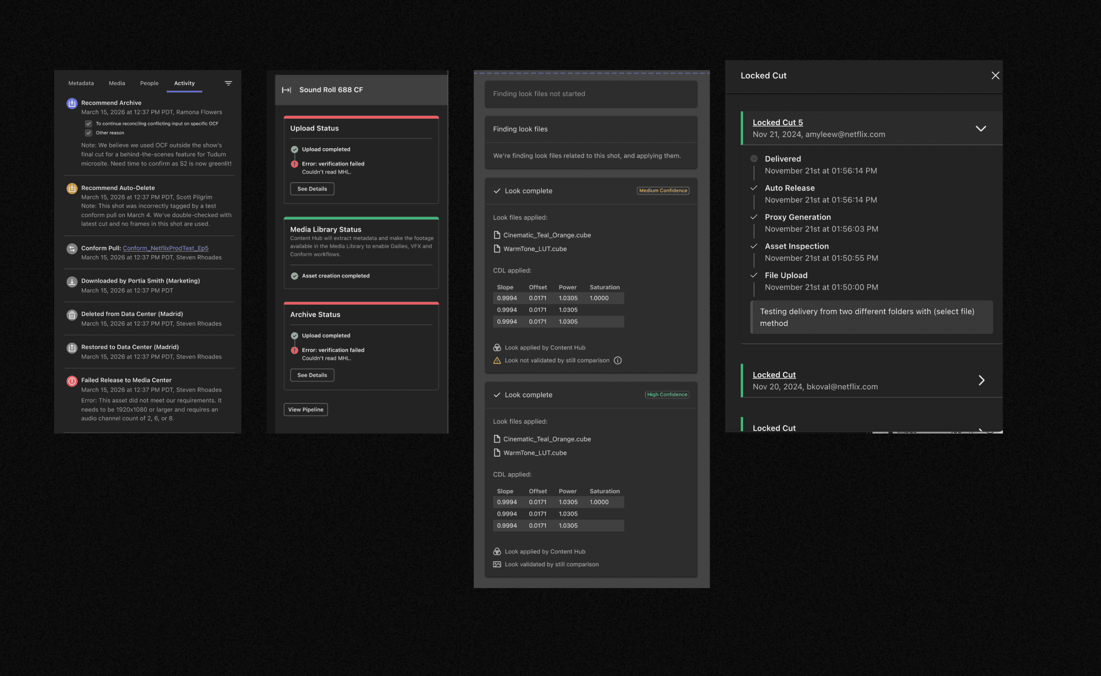The image size is (1101, 676).
Task: Click the trash icon for Deleted from Data Center
Action: tap(72, 314)
